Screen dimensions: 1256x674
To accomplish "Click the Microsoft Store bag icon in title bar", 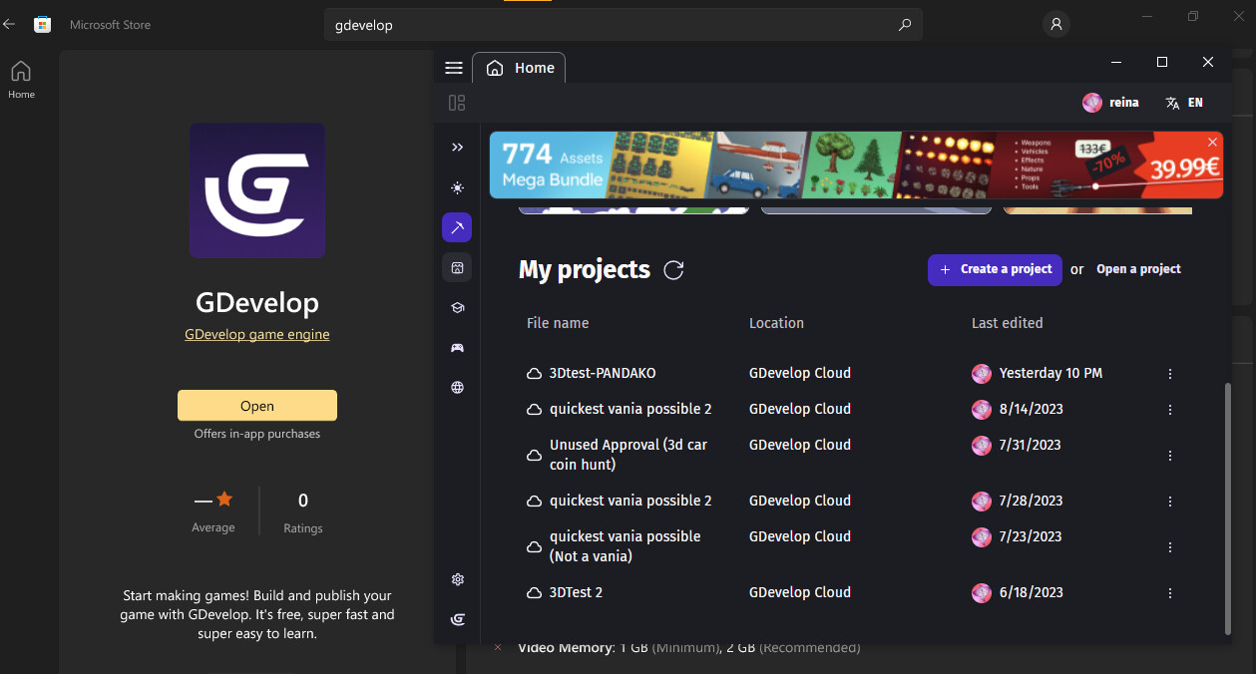I will click(42, 24).
